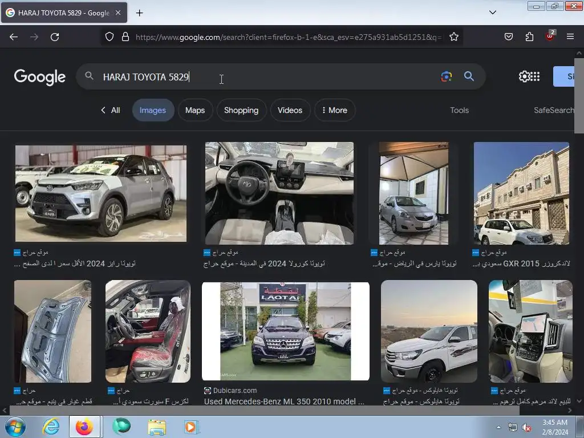Search by image with Google Lens icon
This screenshot has height=438, width=584.
click(x=446, y=76)
